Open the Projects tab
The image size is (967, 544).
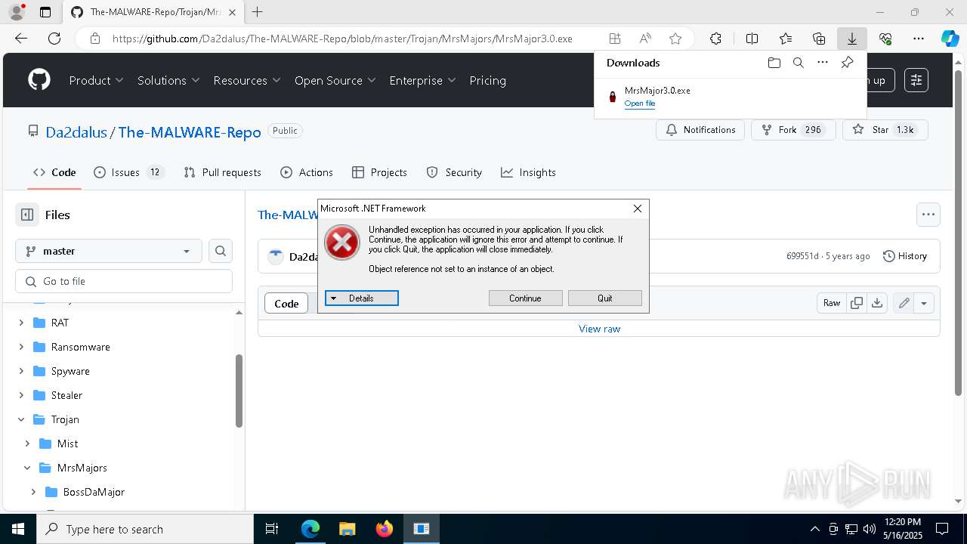pos(380,172)
